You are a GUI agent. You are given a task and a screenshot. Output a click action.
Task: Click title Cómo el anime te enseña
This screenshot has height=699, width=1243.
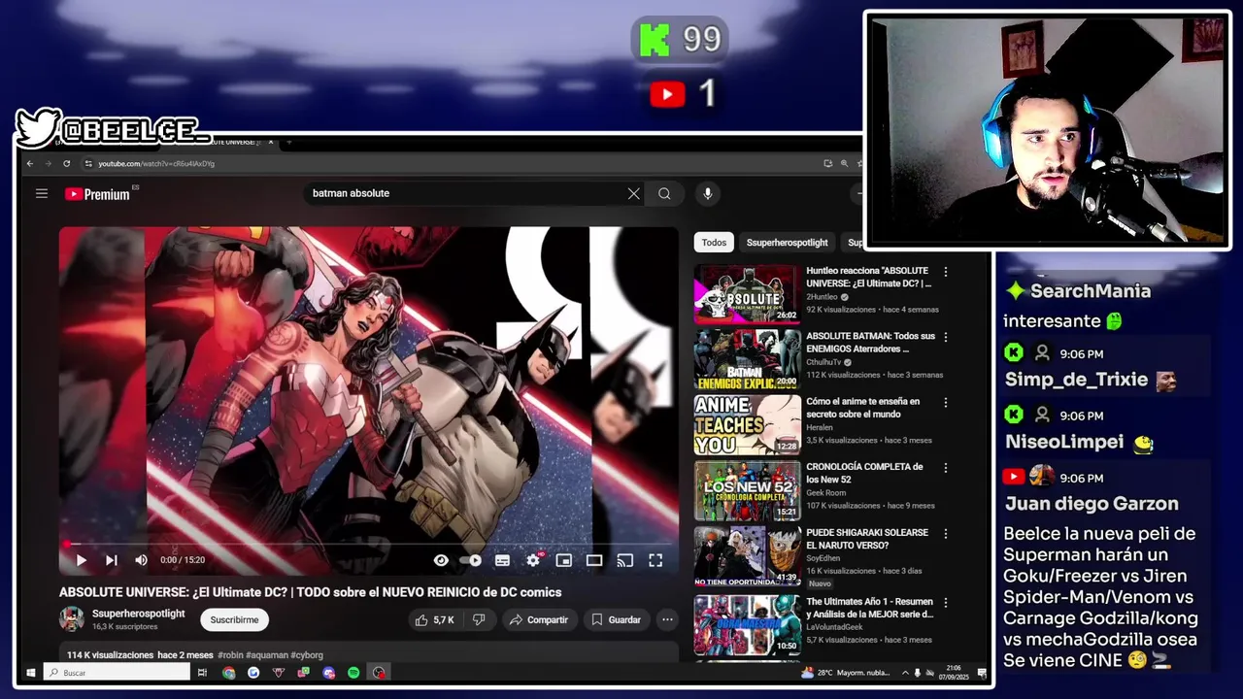[862, 407]
